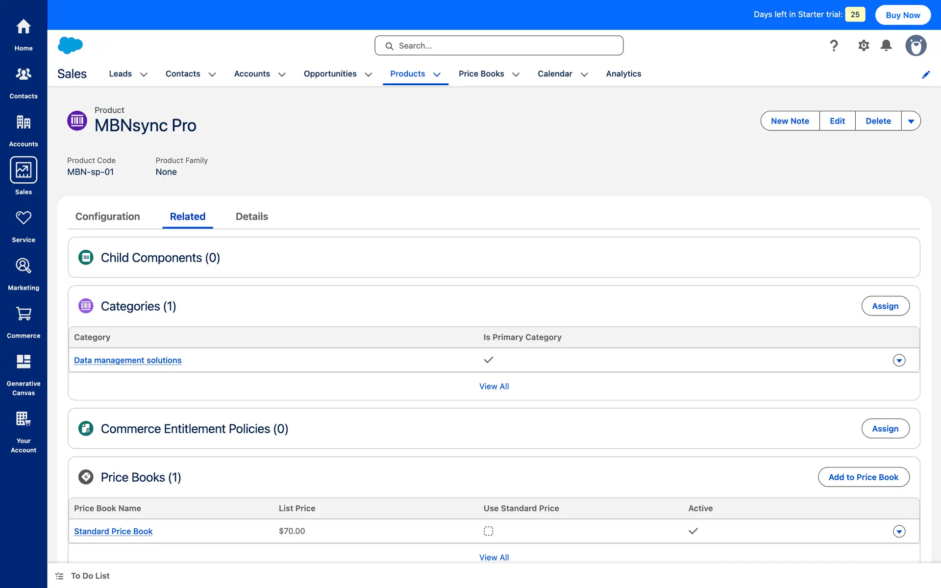Click the pencil icon to edit navigation
The image size is (941, 588).
[x=926, y=74]
